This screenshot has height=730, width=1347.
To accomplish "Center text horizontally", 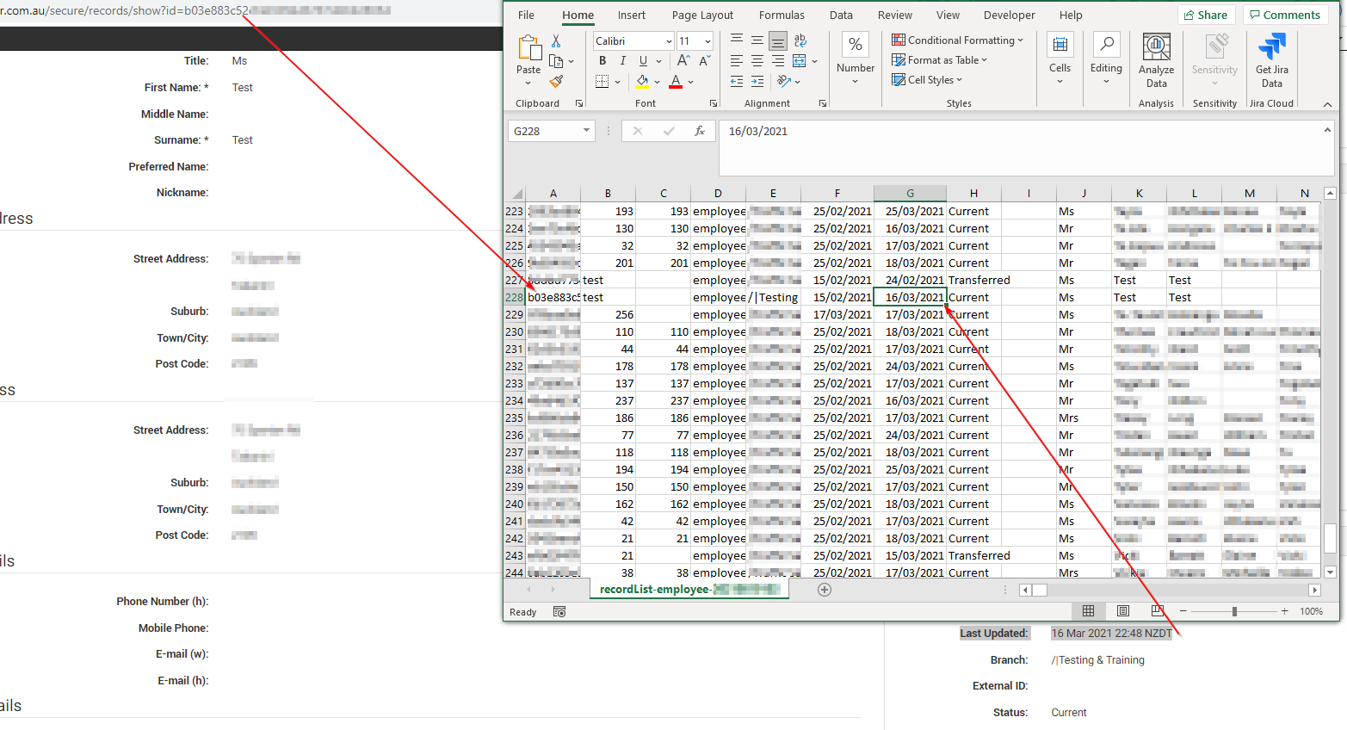I will (x=757, y=61).
